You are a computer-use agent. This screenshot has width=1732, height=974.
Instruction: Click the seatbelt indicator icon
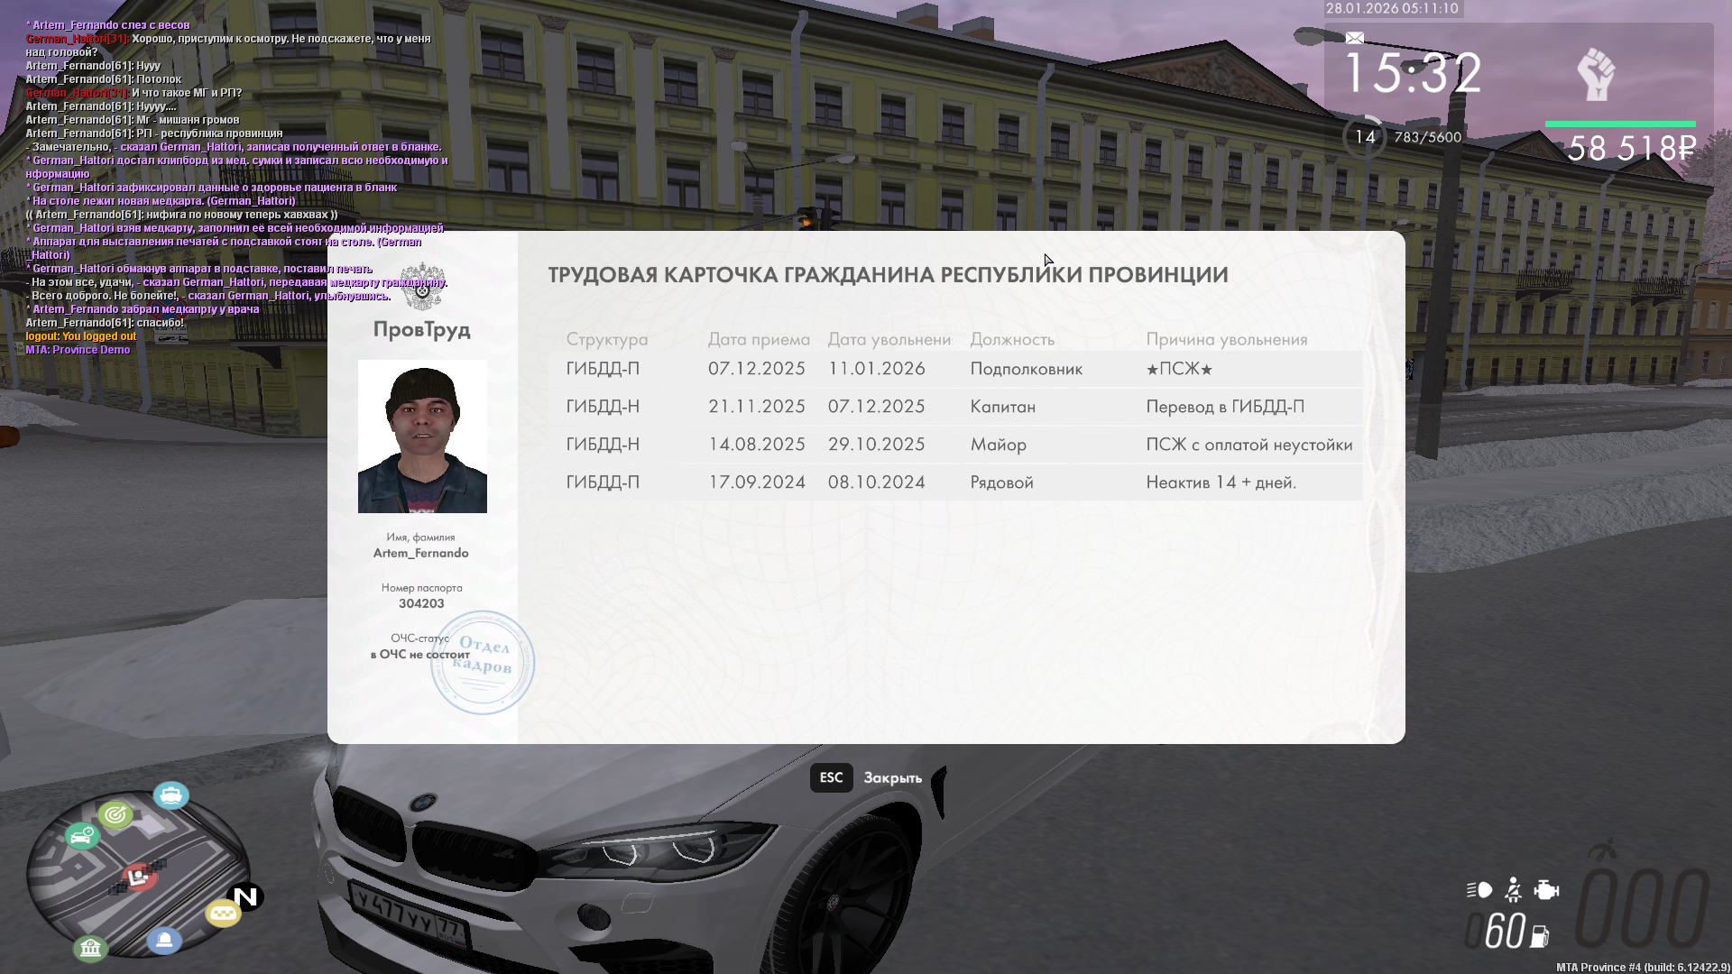[x=1514, y=890]
